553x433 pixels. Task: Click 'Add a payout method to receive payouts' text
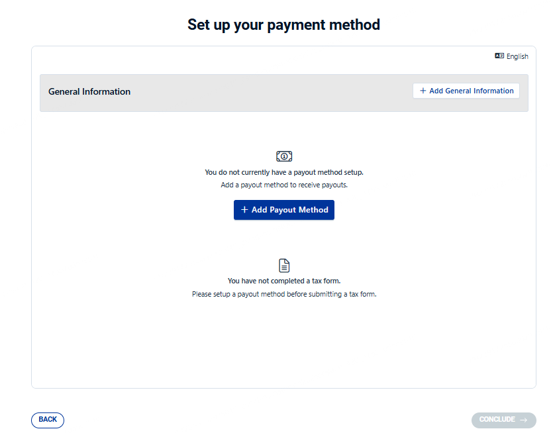[284, 185]
